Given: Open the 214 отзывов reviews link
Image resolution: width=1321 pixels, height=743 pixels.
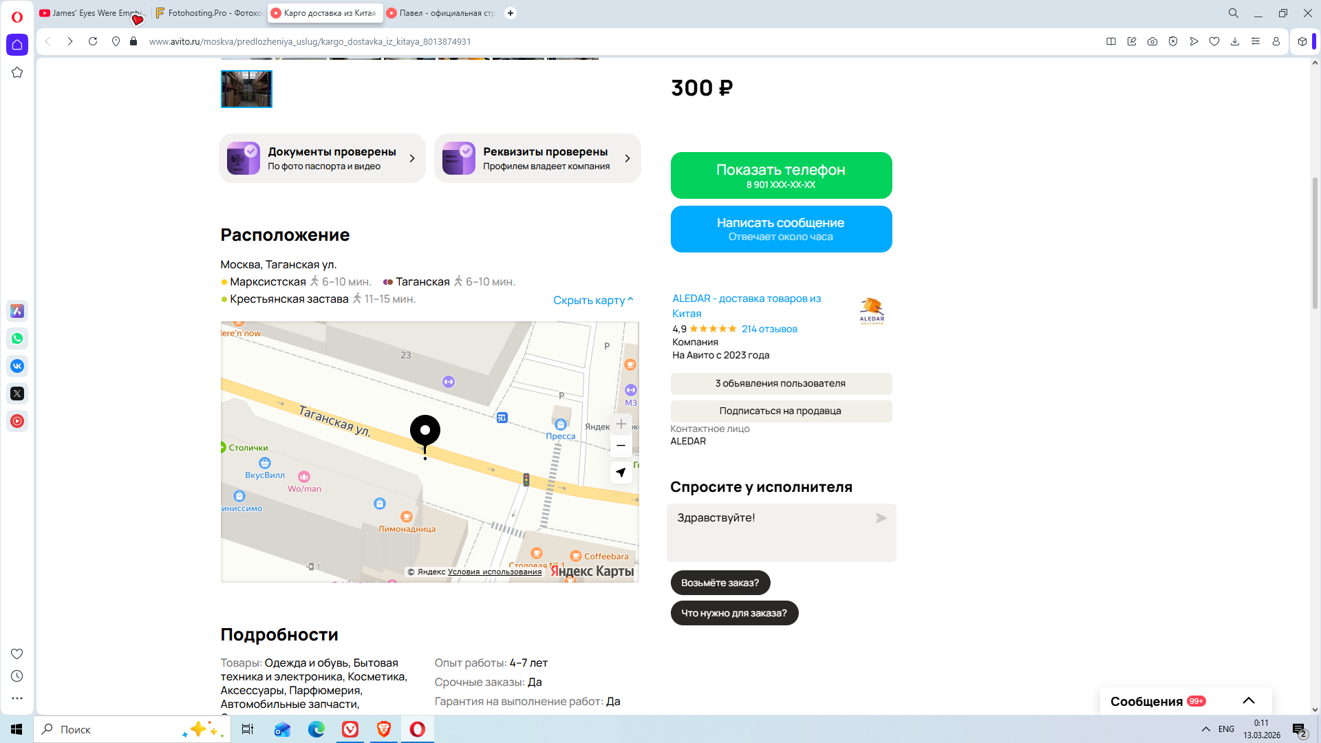Looking at the screenshot, I should (769, 329).
